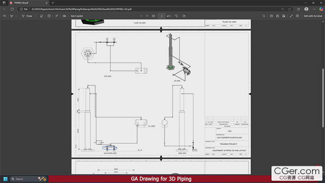Click the Rotate page icon

pyautogui.click(x=176, y=16)
